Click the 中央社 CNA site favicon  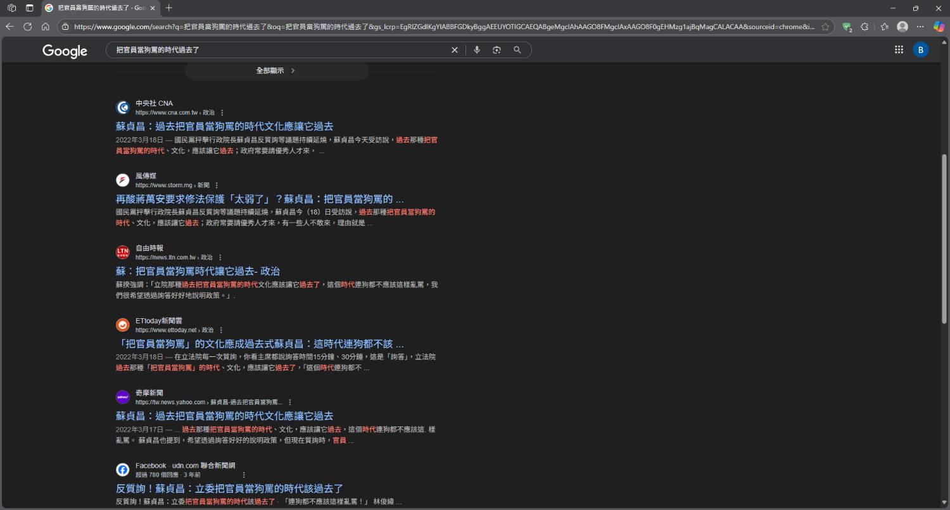click(x=123, y=108)
